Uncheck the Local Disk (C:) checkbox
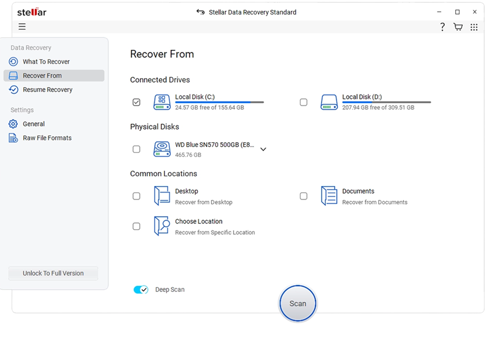The image size is (500, 339). coord(136,102)
